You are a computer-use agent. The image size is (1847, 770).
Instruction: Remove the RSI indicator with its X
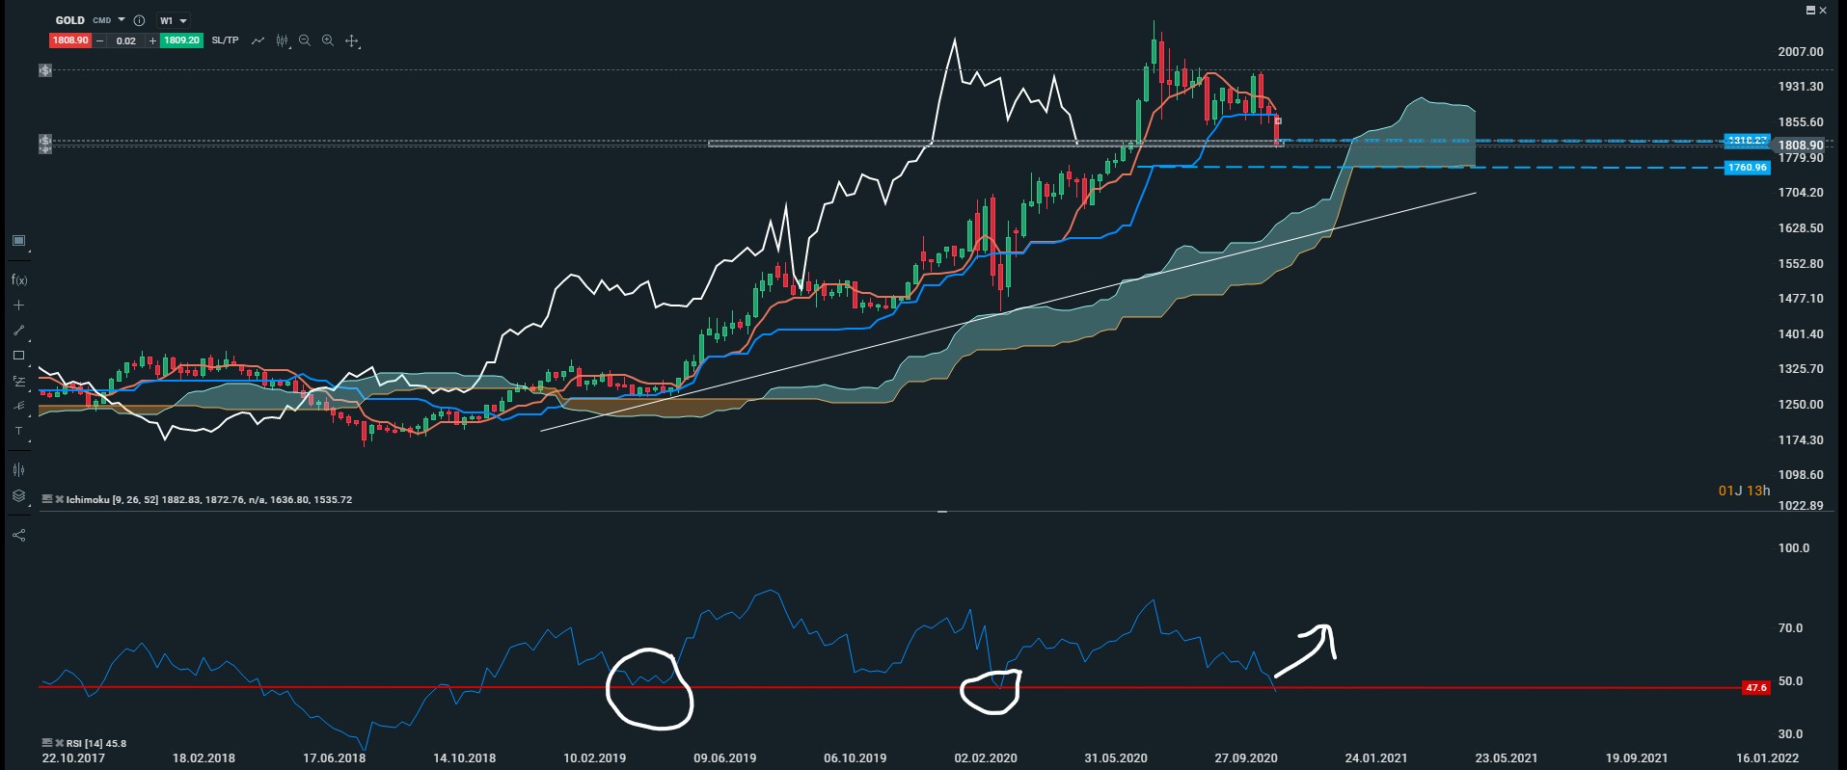[59, 743]
